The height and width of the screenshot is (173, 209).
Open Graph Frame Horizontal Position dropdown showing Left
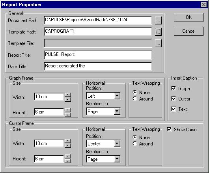coord(103,96)
